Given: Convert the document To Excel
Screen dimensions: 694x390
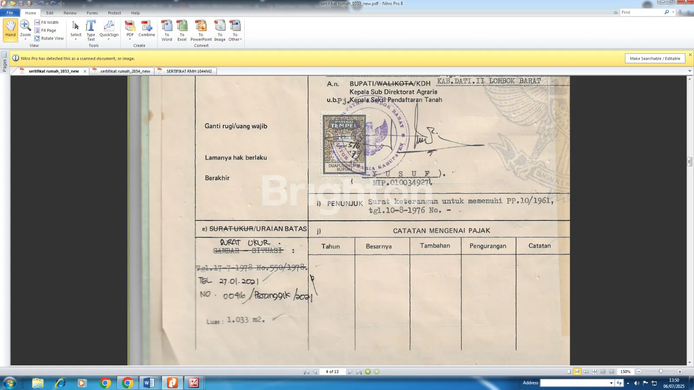Looking at the screenshot, I should click(182, 30).
